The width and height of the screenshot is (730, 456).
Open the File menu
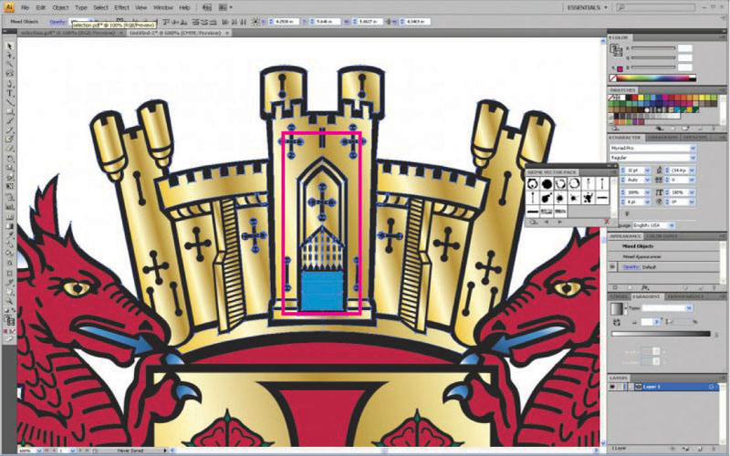(26, 7)
